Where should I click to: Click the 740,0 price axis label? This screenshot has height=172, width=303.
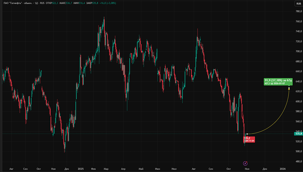[298, 31]
